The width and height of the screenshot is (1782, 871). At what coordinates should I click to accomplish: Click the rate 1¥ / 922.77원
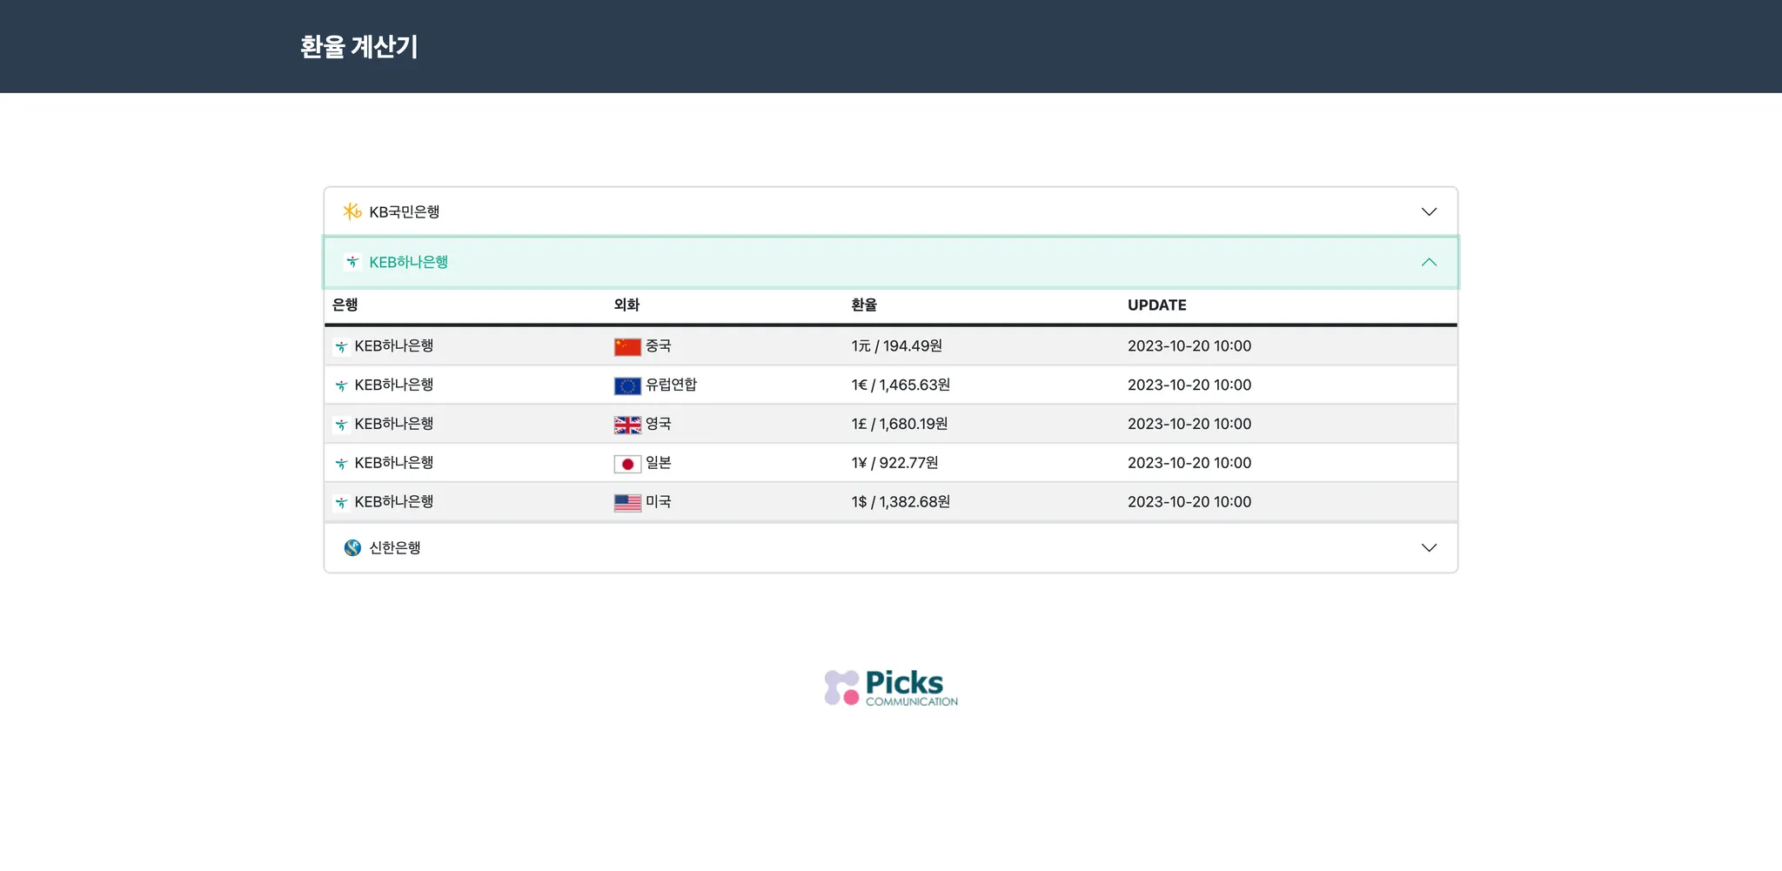tap(895, 463)
